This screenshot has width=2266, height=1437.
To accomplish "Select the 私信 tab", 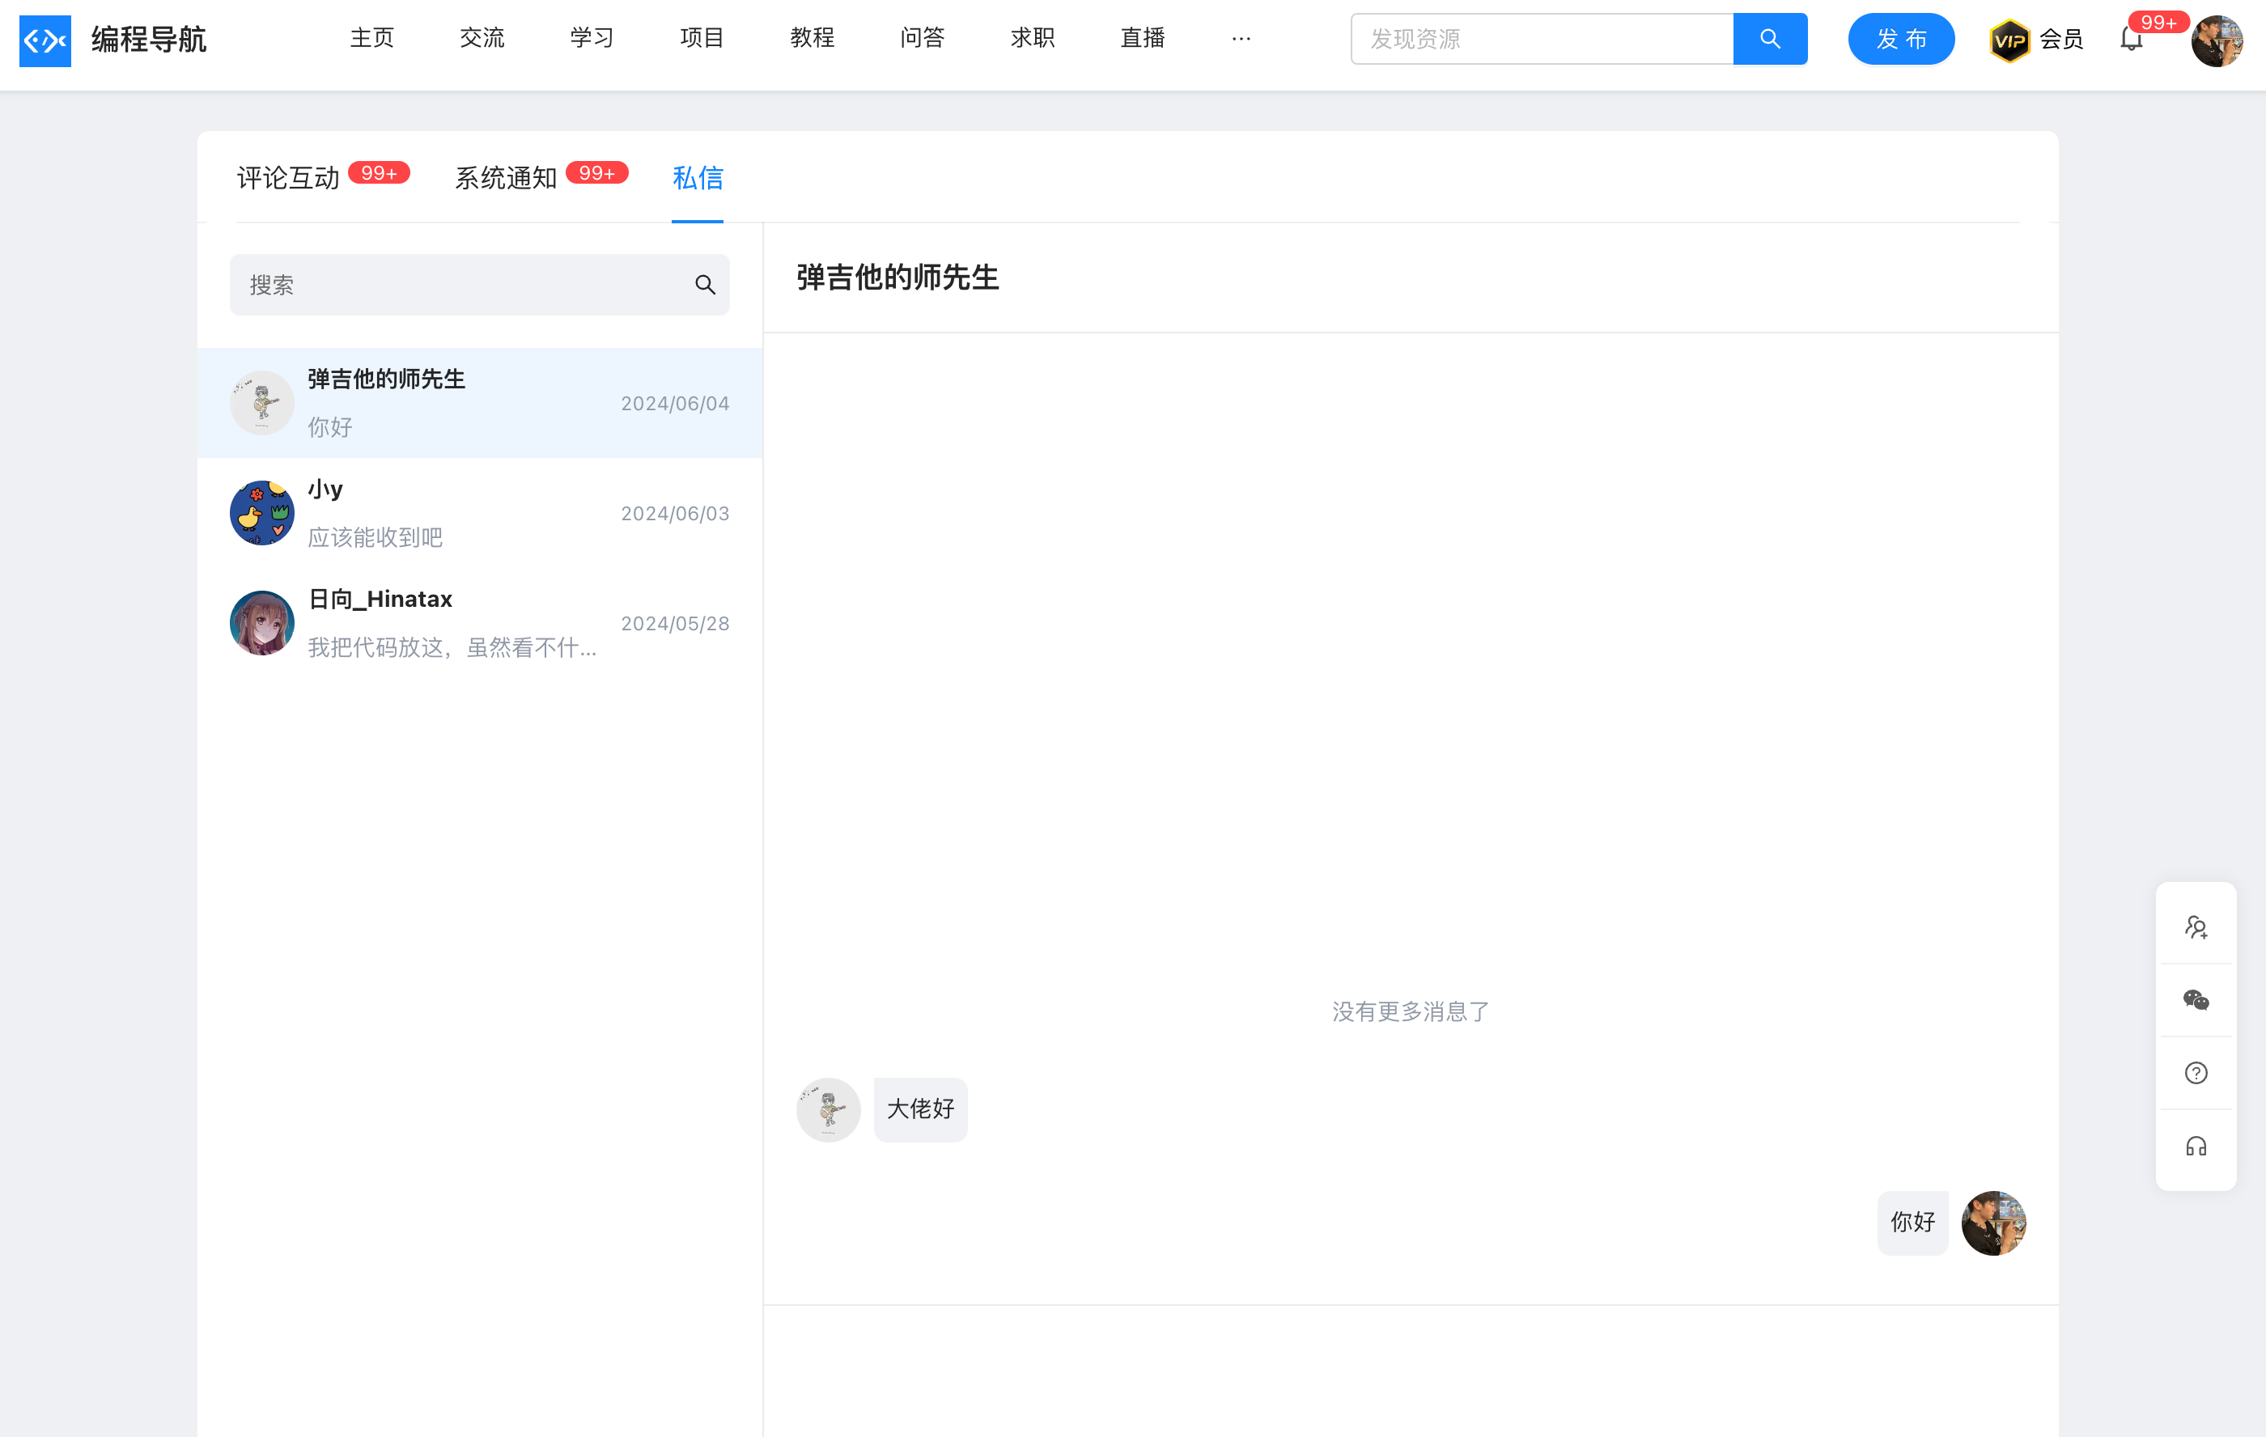I will tap(698, 178).
